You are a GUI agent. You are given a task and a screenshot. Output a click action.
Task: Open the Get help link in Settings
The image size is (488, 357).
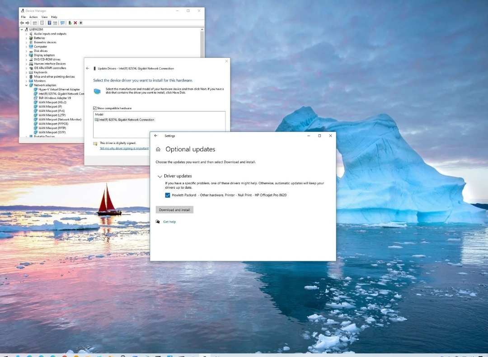click(x=169, y=222)
